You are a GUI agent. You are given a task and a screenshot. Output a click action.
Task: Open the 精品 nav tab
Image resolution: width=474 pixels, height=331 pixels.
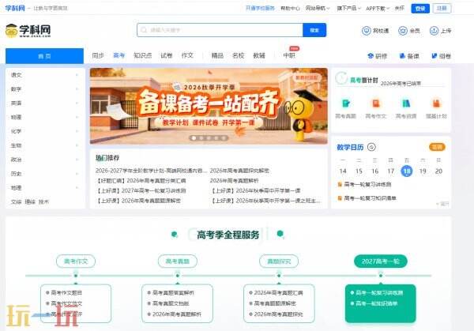tap(217, 55)
